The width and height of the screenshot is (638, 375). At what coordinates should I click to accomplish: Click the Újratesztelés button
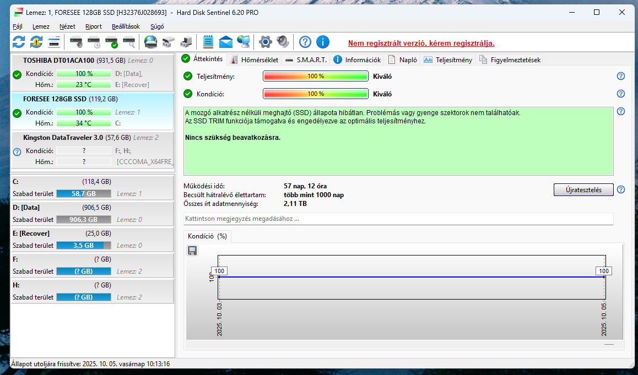click(583, 190)
